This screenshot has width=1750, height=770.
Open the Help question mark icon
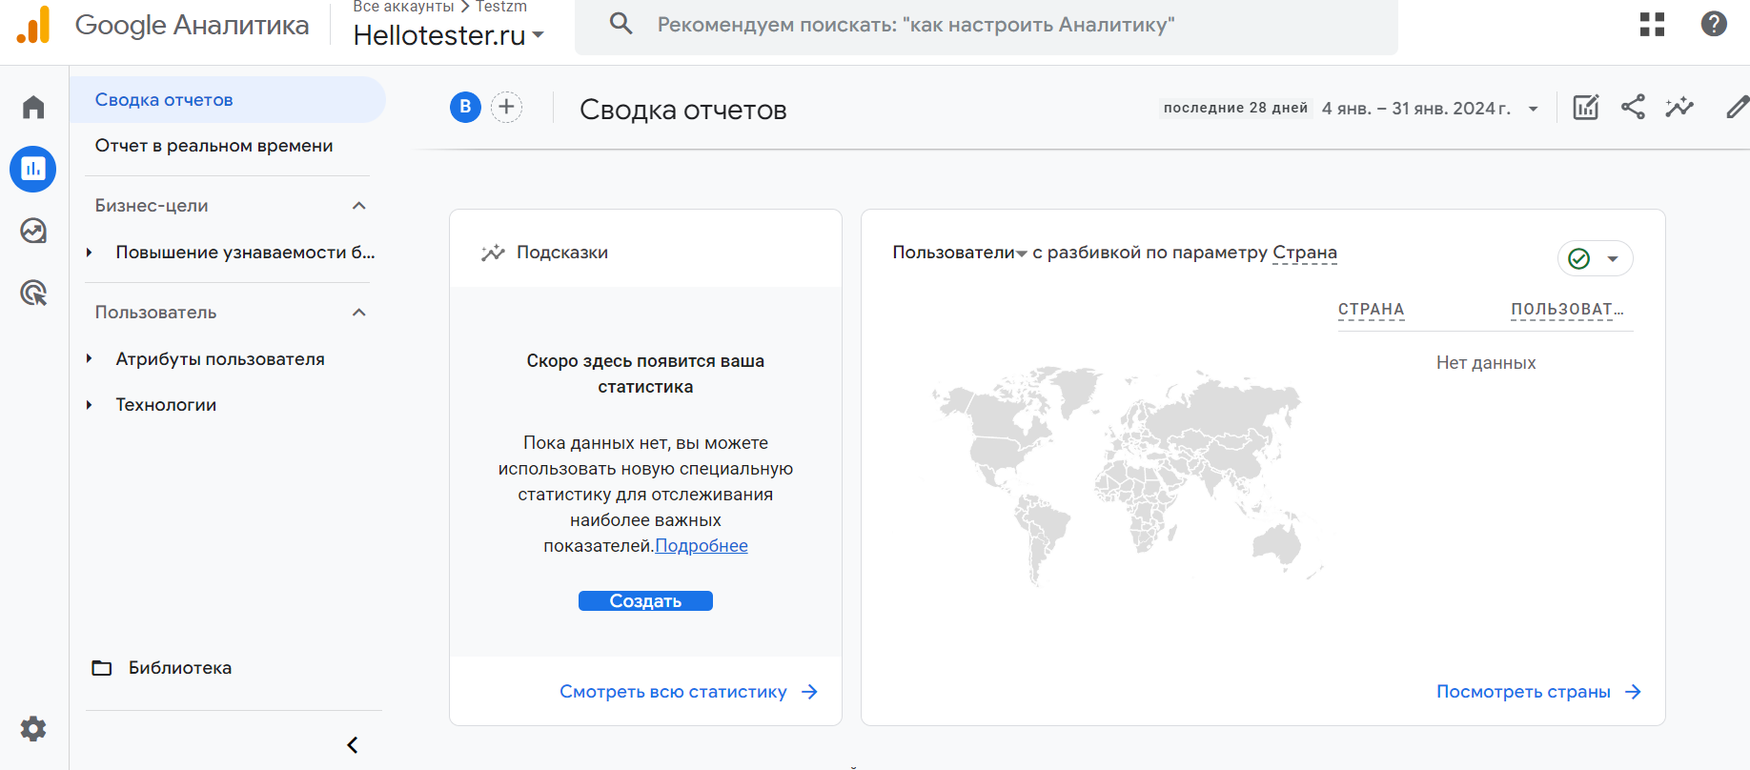point(1714,24)
